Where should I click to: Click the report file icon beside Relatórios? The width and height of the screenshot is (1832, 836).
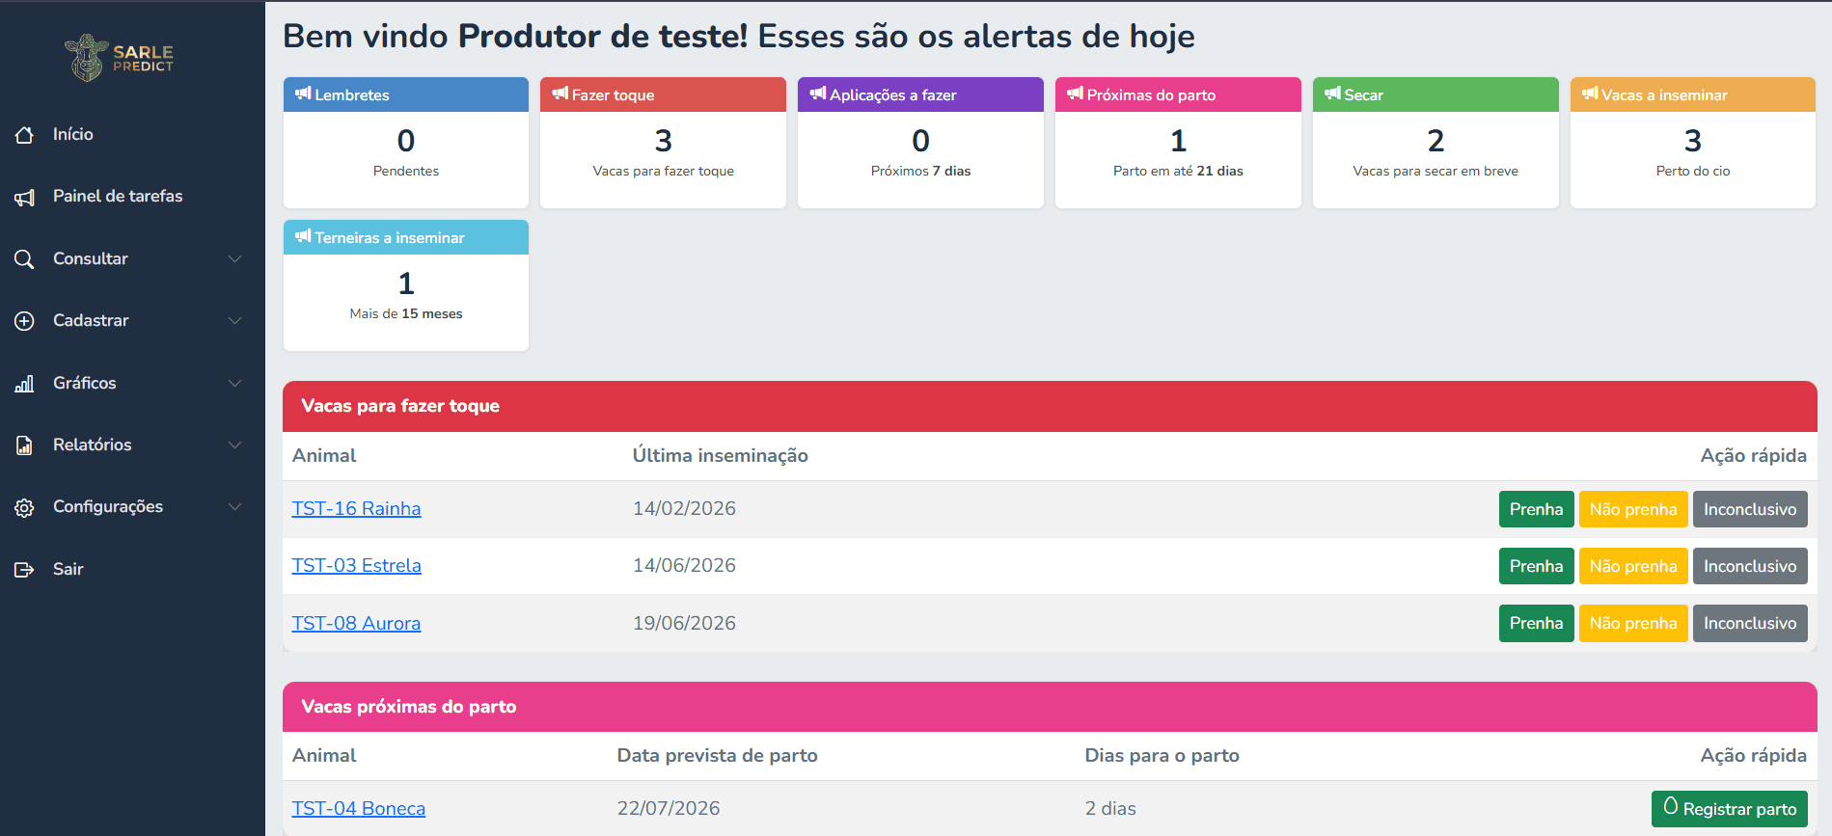[x=24, y=445]
